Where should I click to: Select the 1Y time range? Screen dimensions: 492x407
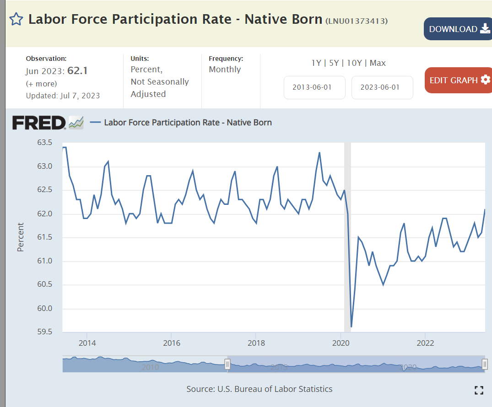coord(316,63)
